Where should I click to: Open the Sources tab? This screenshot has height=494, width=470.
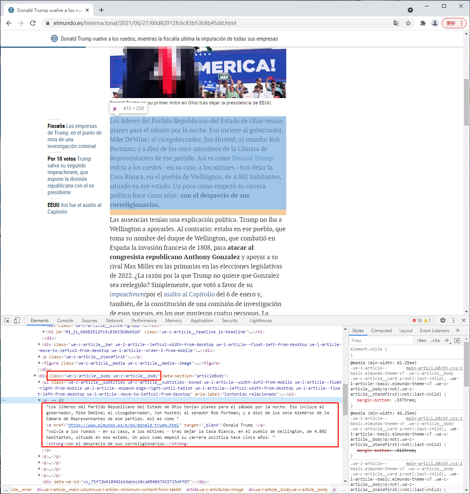tap(89, 321)
